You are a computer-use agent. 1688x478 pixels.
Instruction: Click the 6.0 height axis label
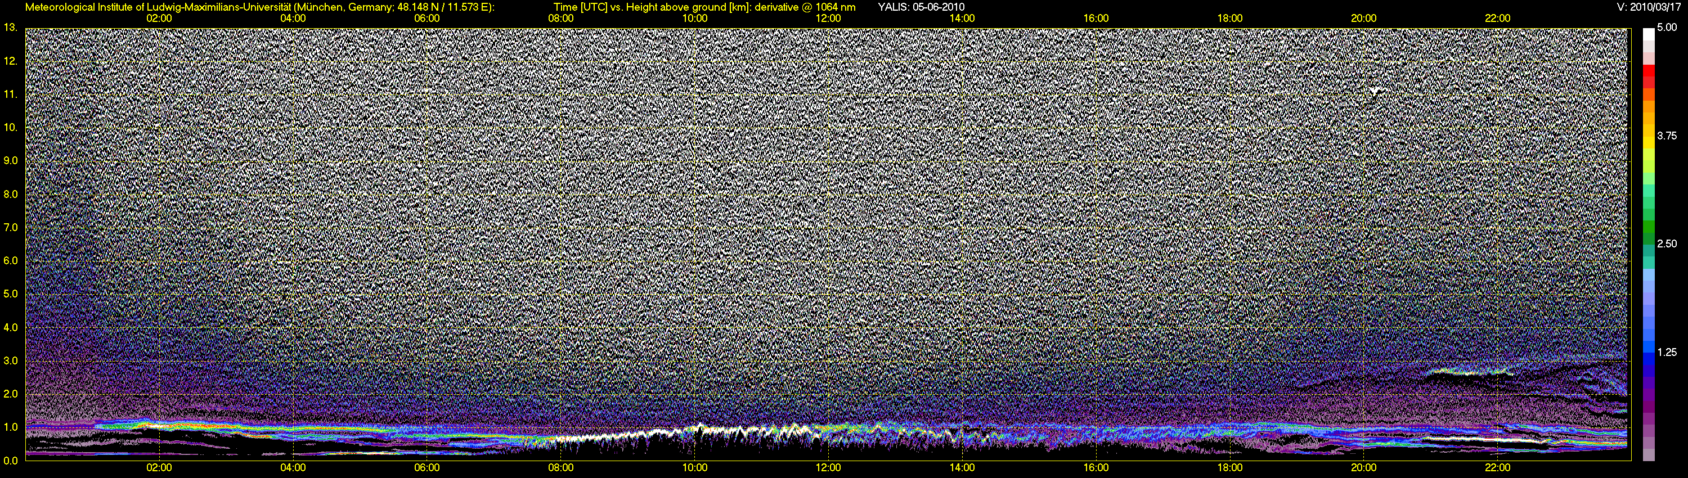click(x=11, y=260)
